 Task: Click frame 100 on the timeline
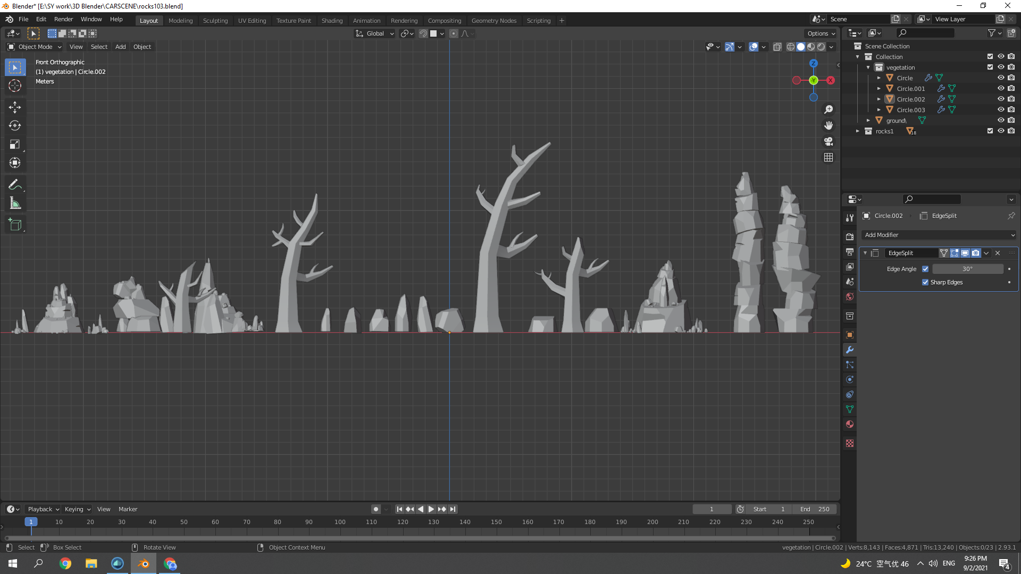point(340,522)
